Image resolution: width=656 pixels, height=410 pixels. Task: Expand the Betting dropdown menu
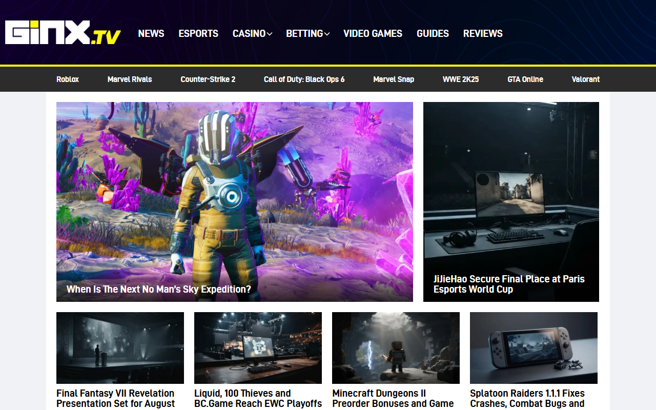(307, 33)
